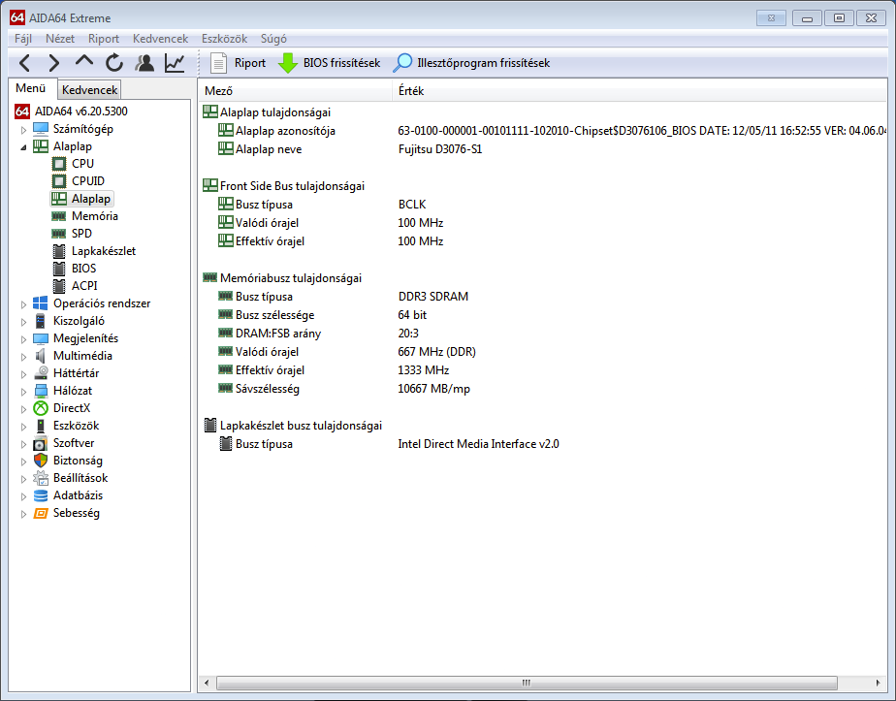Click the Mező column header
The height and width of the screenshot is (701, 896).
[296, 91]
